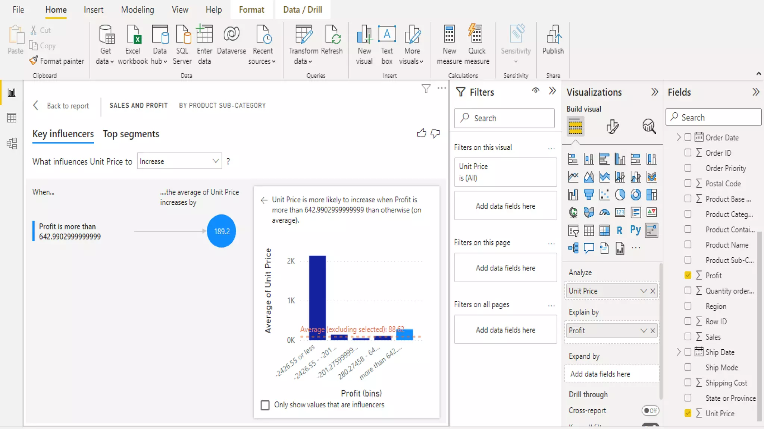Toggle the Cross-report switch
Screen dimensions: 764x429
[x=650, y=410]
